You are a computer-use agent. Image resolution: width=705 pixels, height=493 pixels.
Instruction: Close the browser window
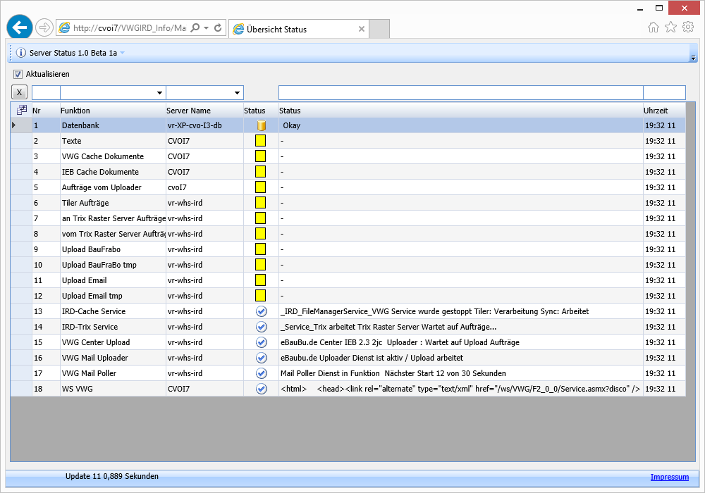[684, 8]
